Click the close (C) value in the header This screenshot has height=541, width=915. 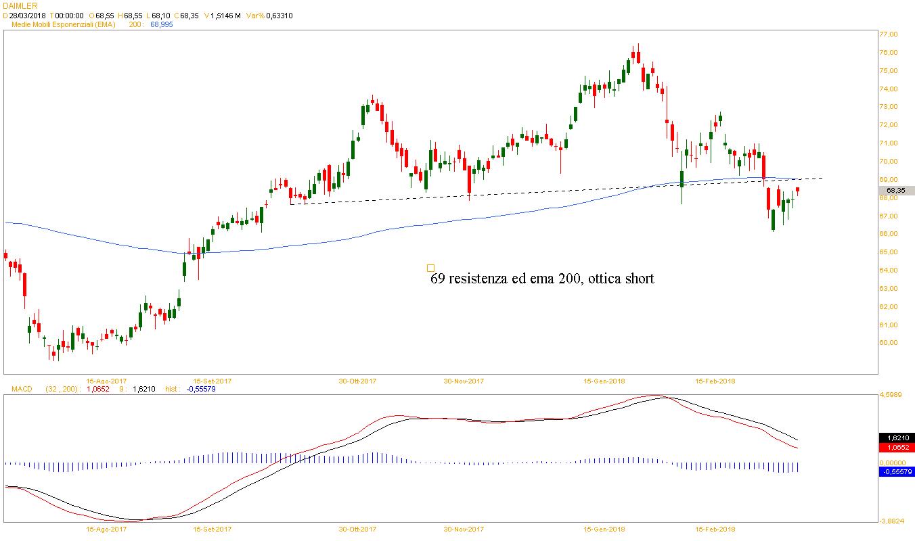tap(189, 15)
